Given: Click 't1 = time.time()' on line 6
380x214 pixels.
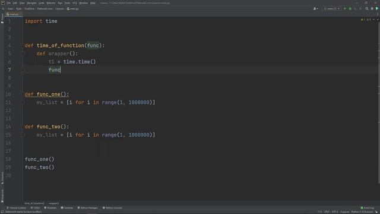Looking at the screenshot, I should point(72,62).
